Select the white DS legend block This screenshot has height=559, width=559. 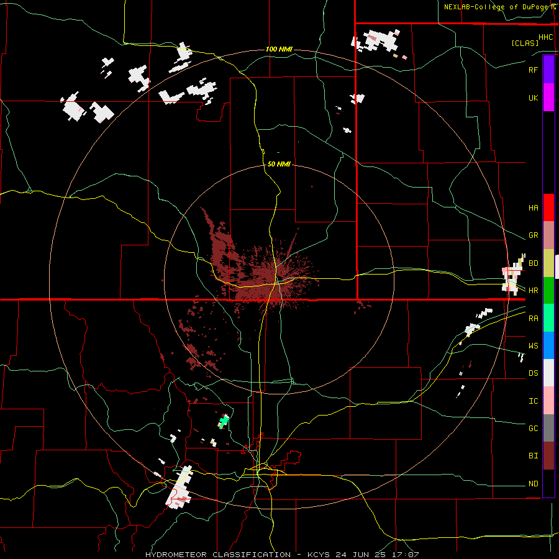pos(548,373)
